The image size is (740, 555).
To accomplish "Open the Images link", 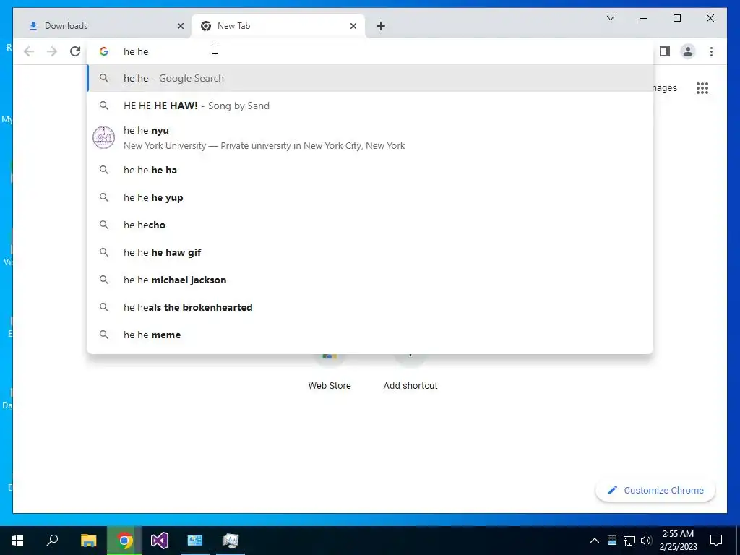I will pyautogui.click(x=665, y=88).
